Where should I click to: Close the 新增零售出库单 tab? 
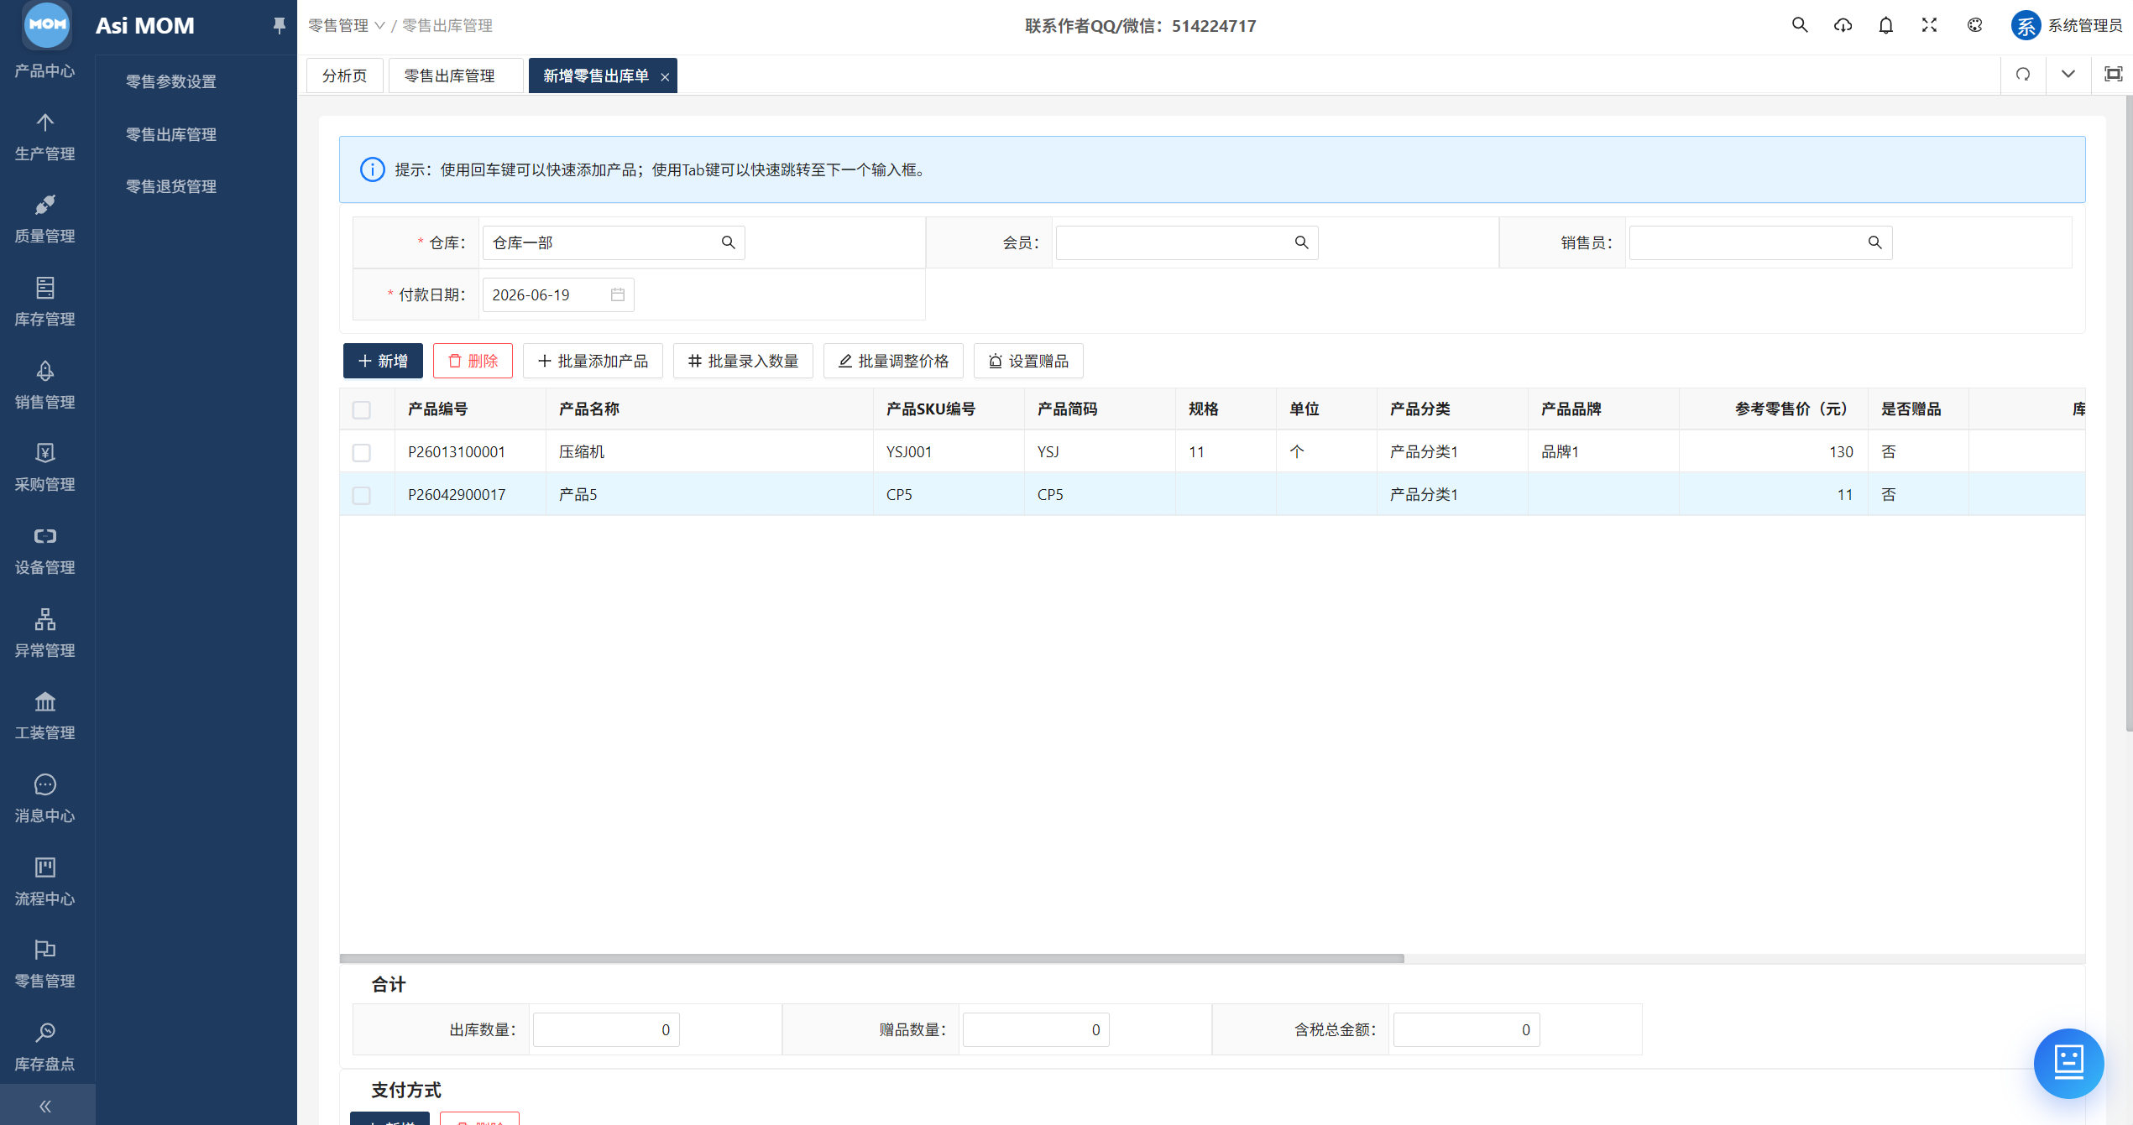(665, 77)
